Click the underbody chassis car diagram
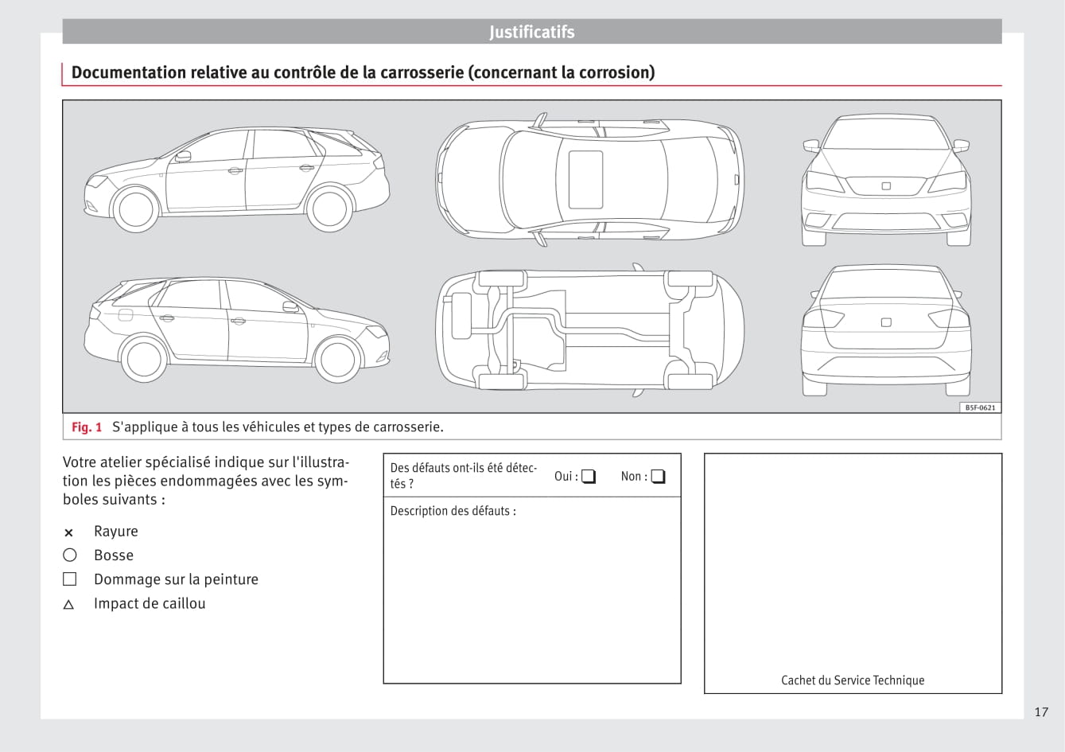 [589, 329]
